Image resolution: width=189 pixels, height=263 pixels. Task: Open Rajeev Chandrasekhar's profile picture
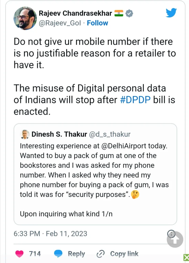25,18
